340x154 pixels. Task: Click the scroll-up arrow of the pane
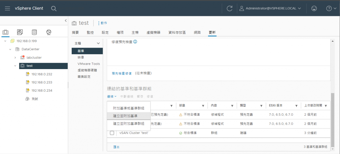332,41
